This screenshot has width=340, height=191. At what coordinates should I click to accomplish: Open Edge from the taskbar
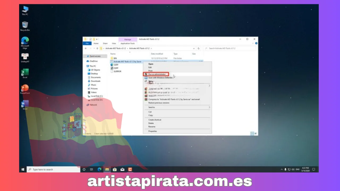99,169
